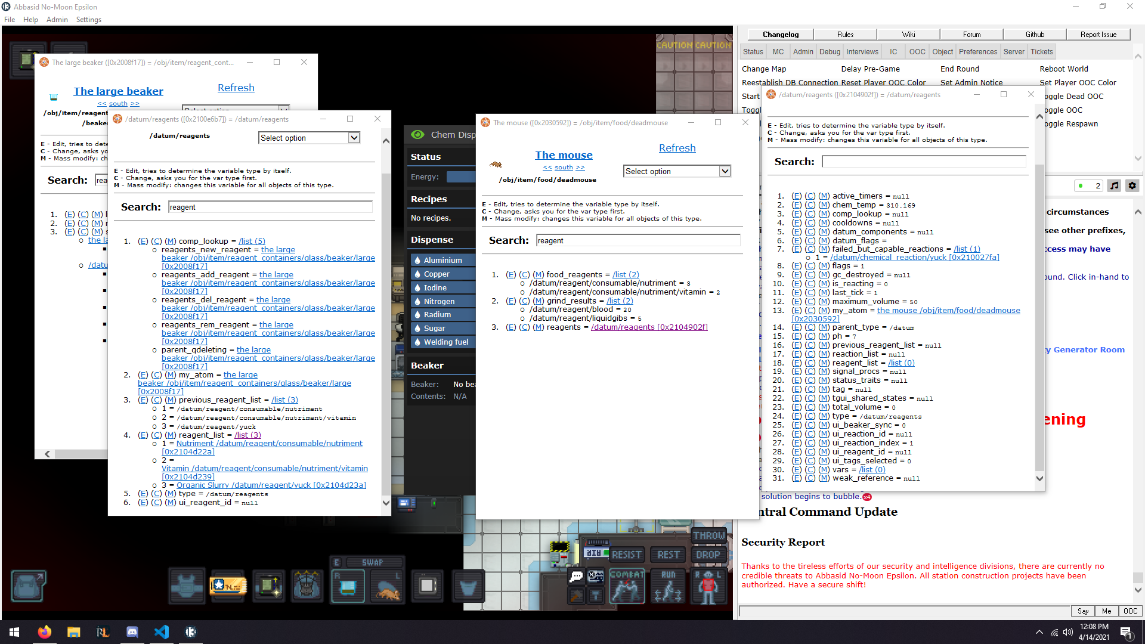Switch to the Debug tab
Viewport: 1145px width, 644px height.
pos(829,52)
